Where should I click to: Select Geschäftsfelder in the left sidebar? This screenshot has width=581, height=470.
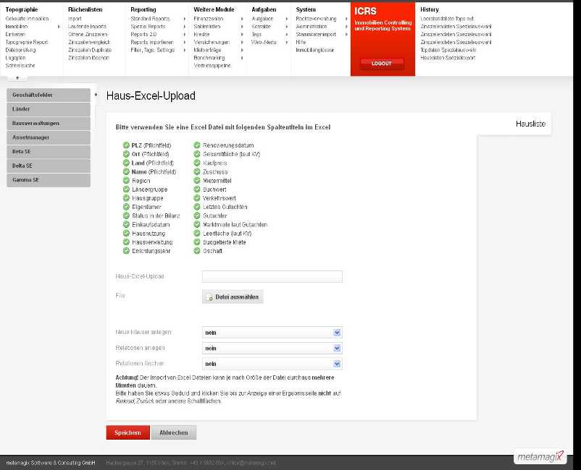pos(49,95)
